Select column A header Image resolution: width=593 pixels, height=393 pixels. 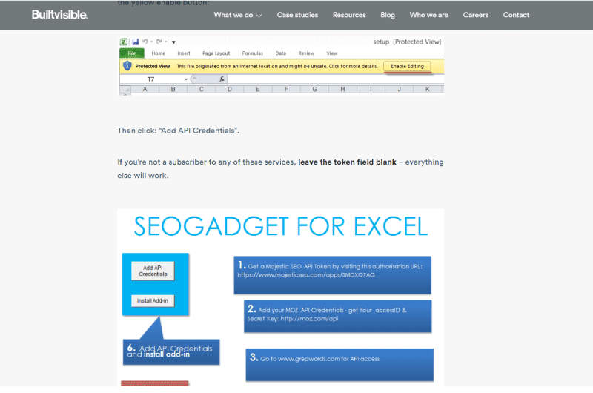point(145,90)
